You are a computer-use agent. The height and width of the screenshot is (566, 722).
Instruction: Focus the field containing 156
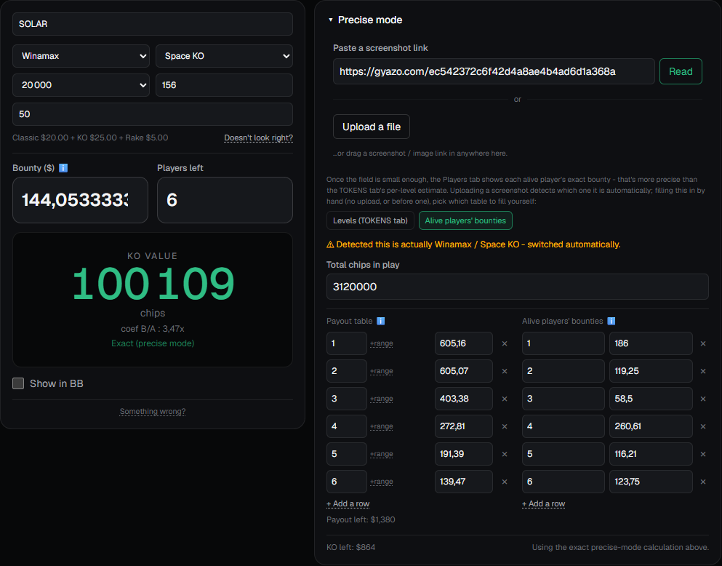224,84
